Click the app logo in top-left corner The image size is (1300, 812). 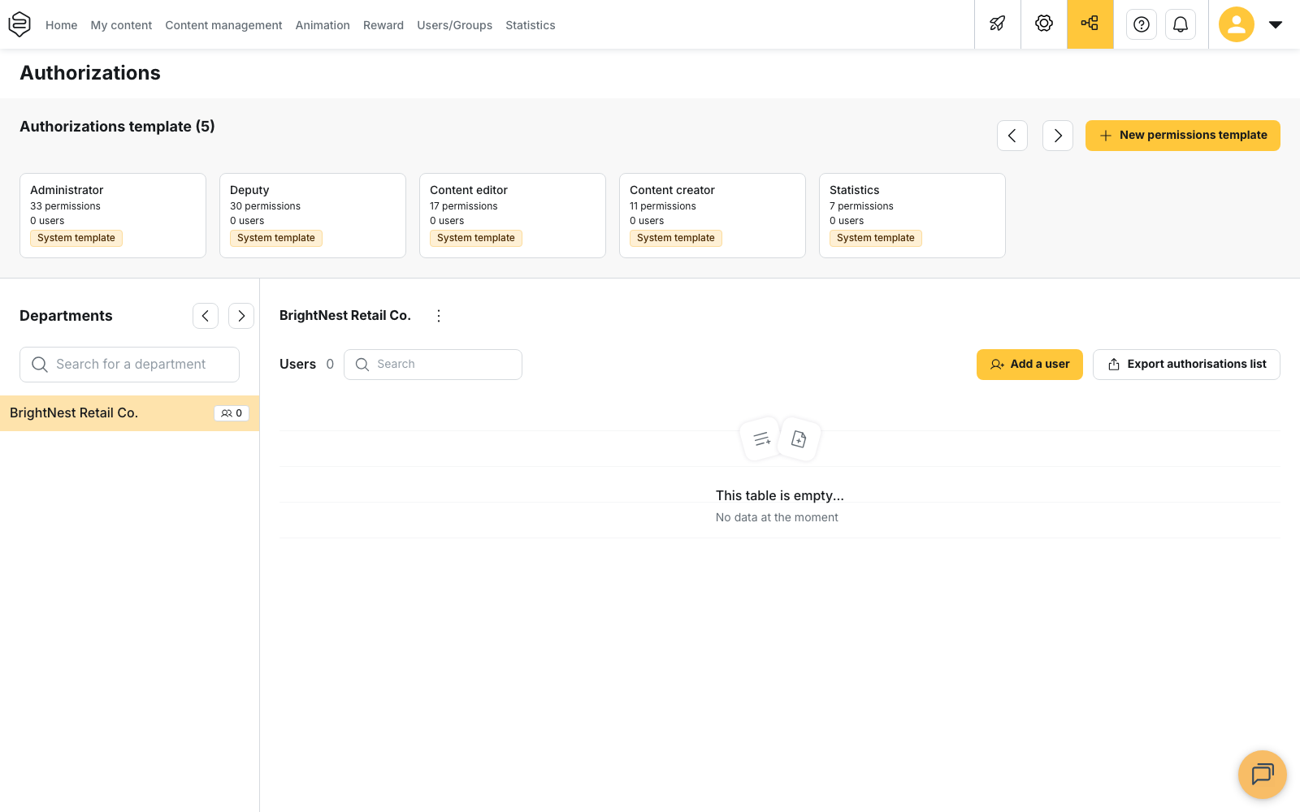pos(19,24)
